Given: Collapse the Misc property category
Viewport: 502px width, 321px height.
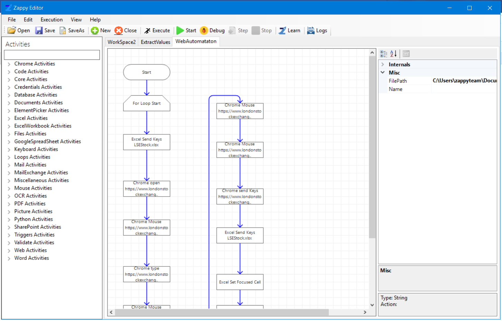Looking at the screenshot, I should coord(383,73).
